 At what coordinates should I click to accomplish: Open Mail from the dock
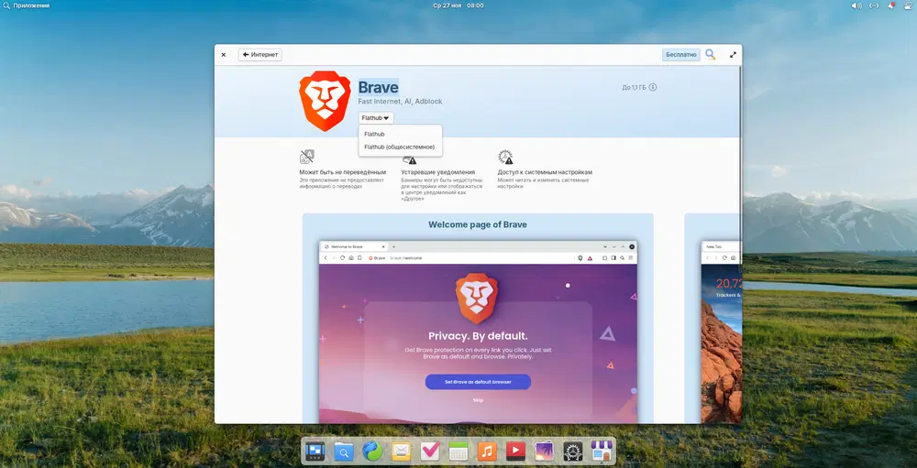click(402, 451)
